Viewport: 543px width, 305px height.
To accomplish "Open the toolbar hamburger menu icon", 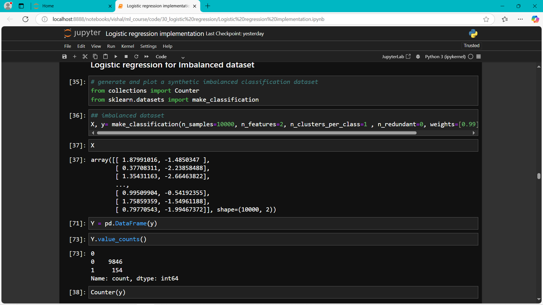I will (x=478, y=56).
